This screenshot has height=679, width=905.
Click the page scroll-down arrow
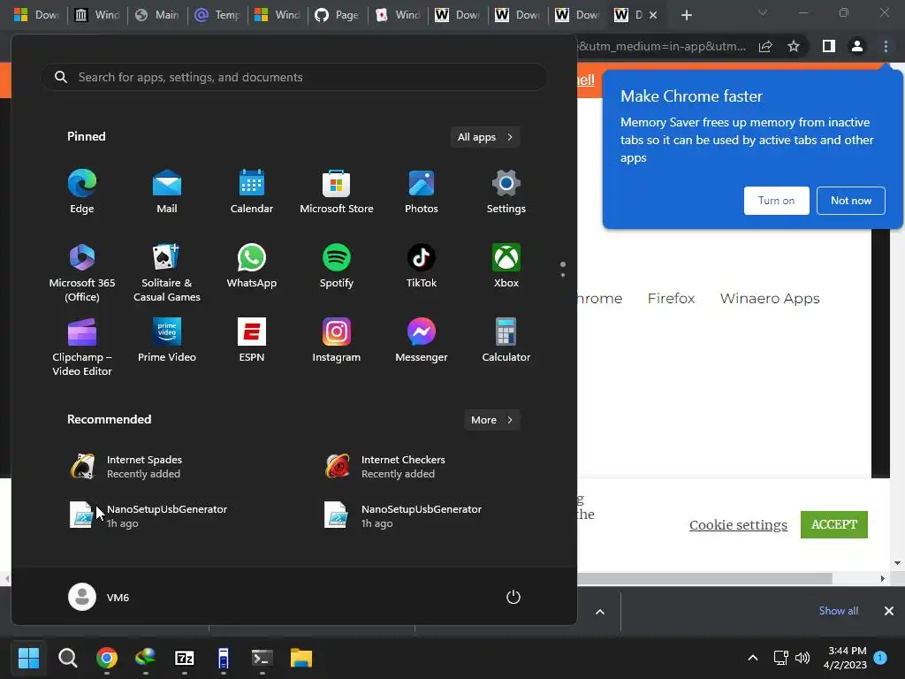[x=897, y=563]
